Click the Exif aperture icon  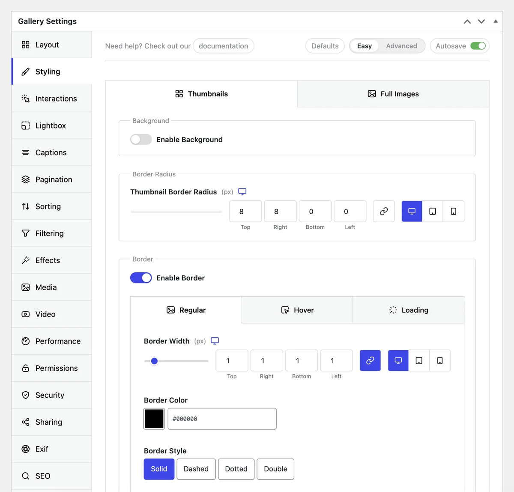click(x=26, y=449)
